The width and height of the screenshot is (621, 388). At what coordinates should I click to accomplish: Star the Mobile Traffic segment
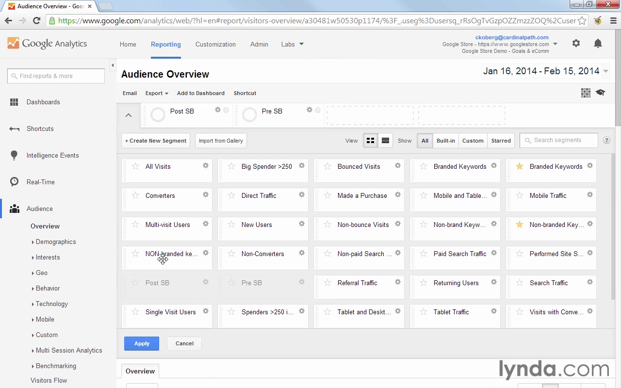click(x=520, y=195)
